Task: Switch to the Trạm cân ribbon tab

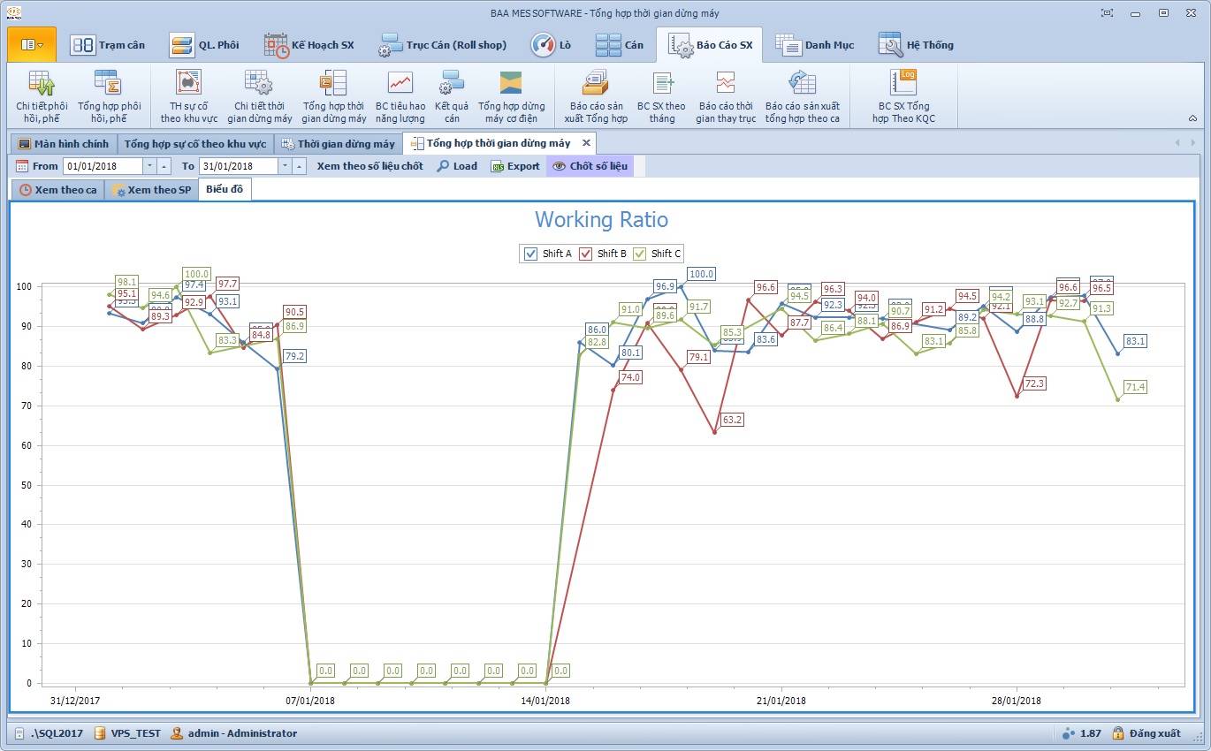Action: [108, 45]
